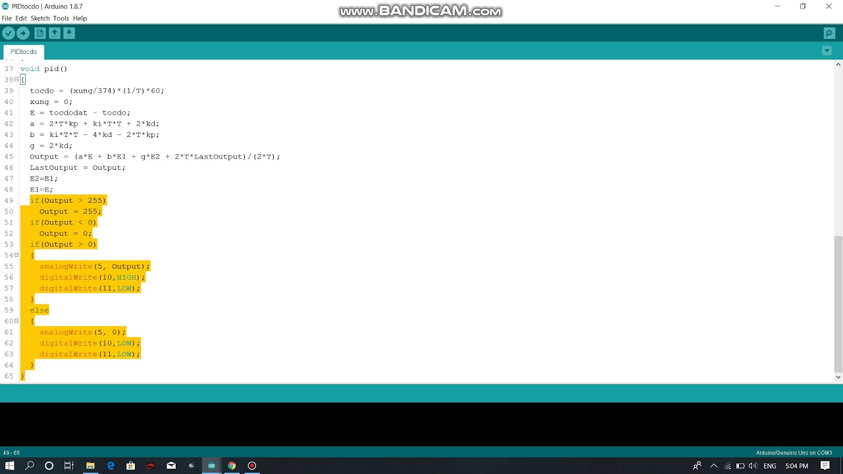843x474 pixels.
Task: Click the line number 45 in gutter
Action: coord(9,157)
